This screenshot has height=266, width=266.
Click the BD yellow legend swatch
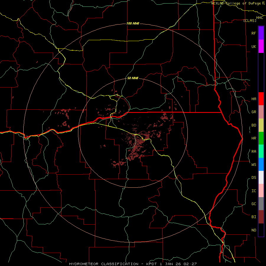click(261, 125)
